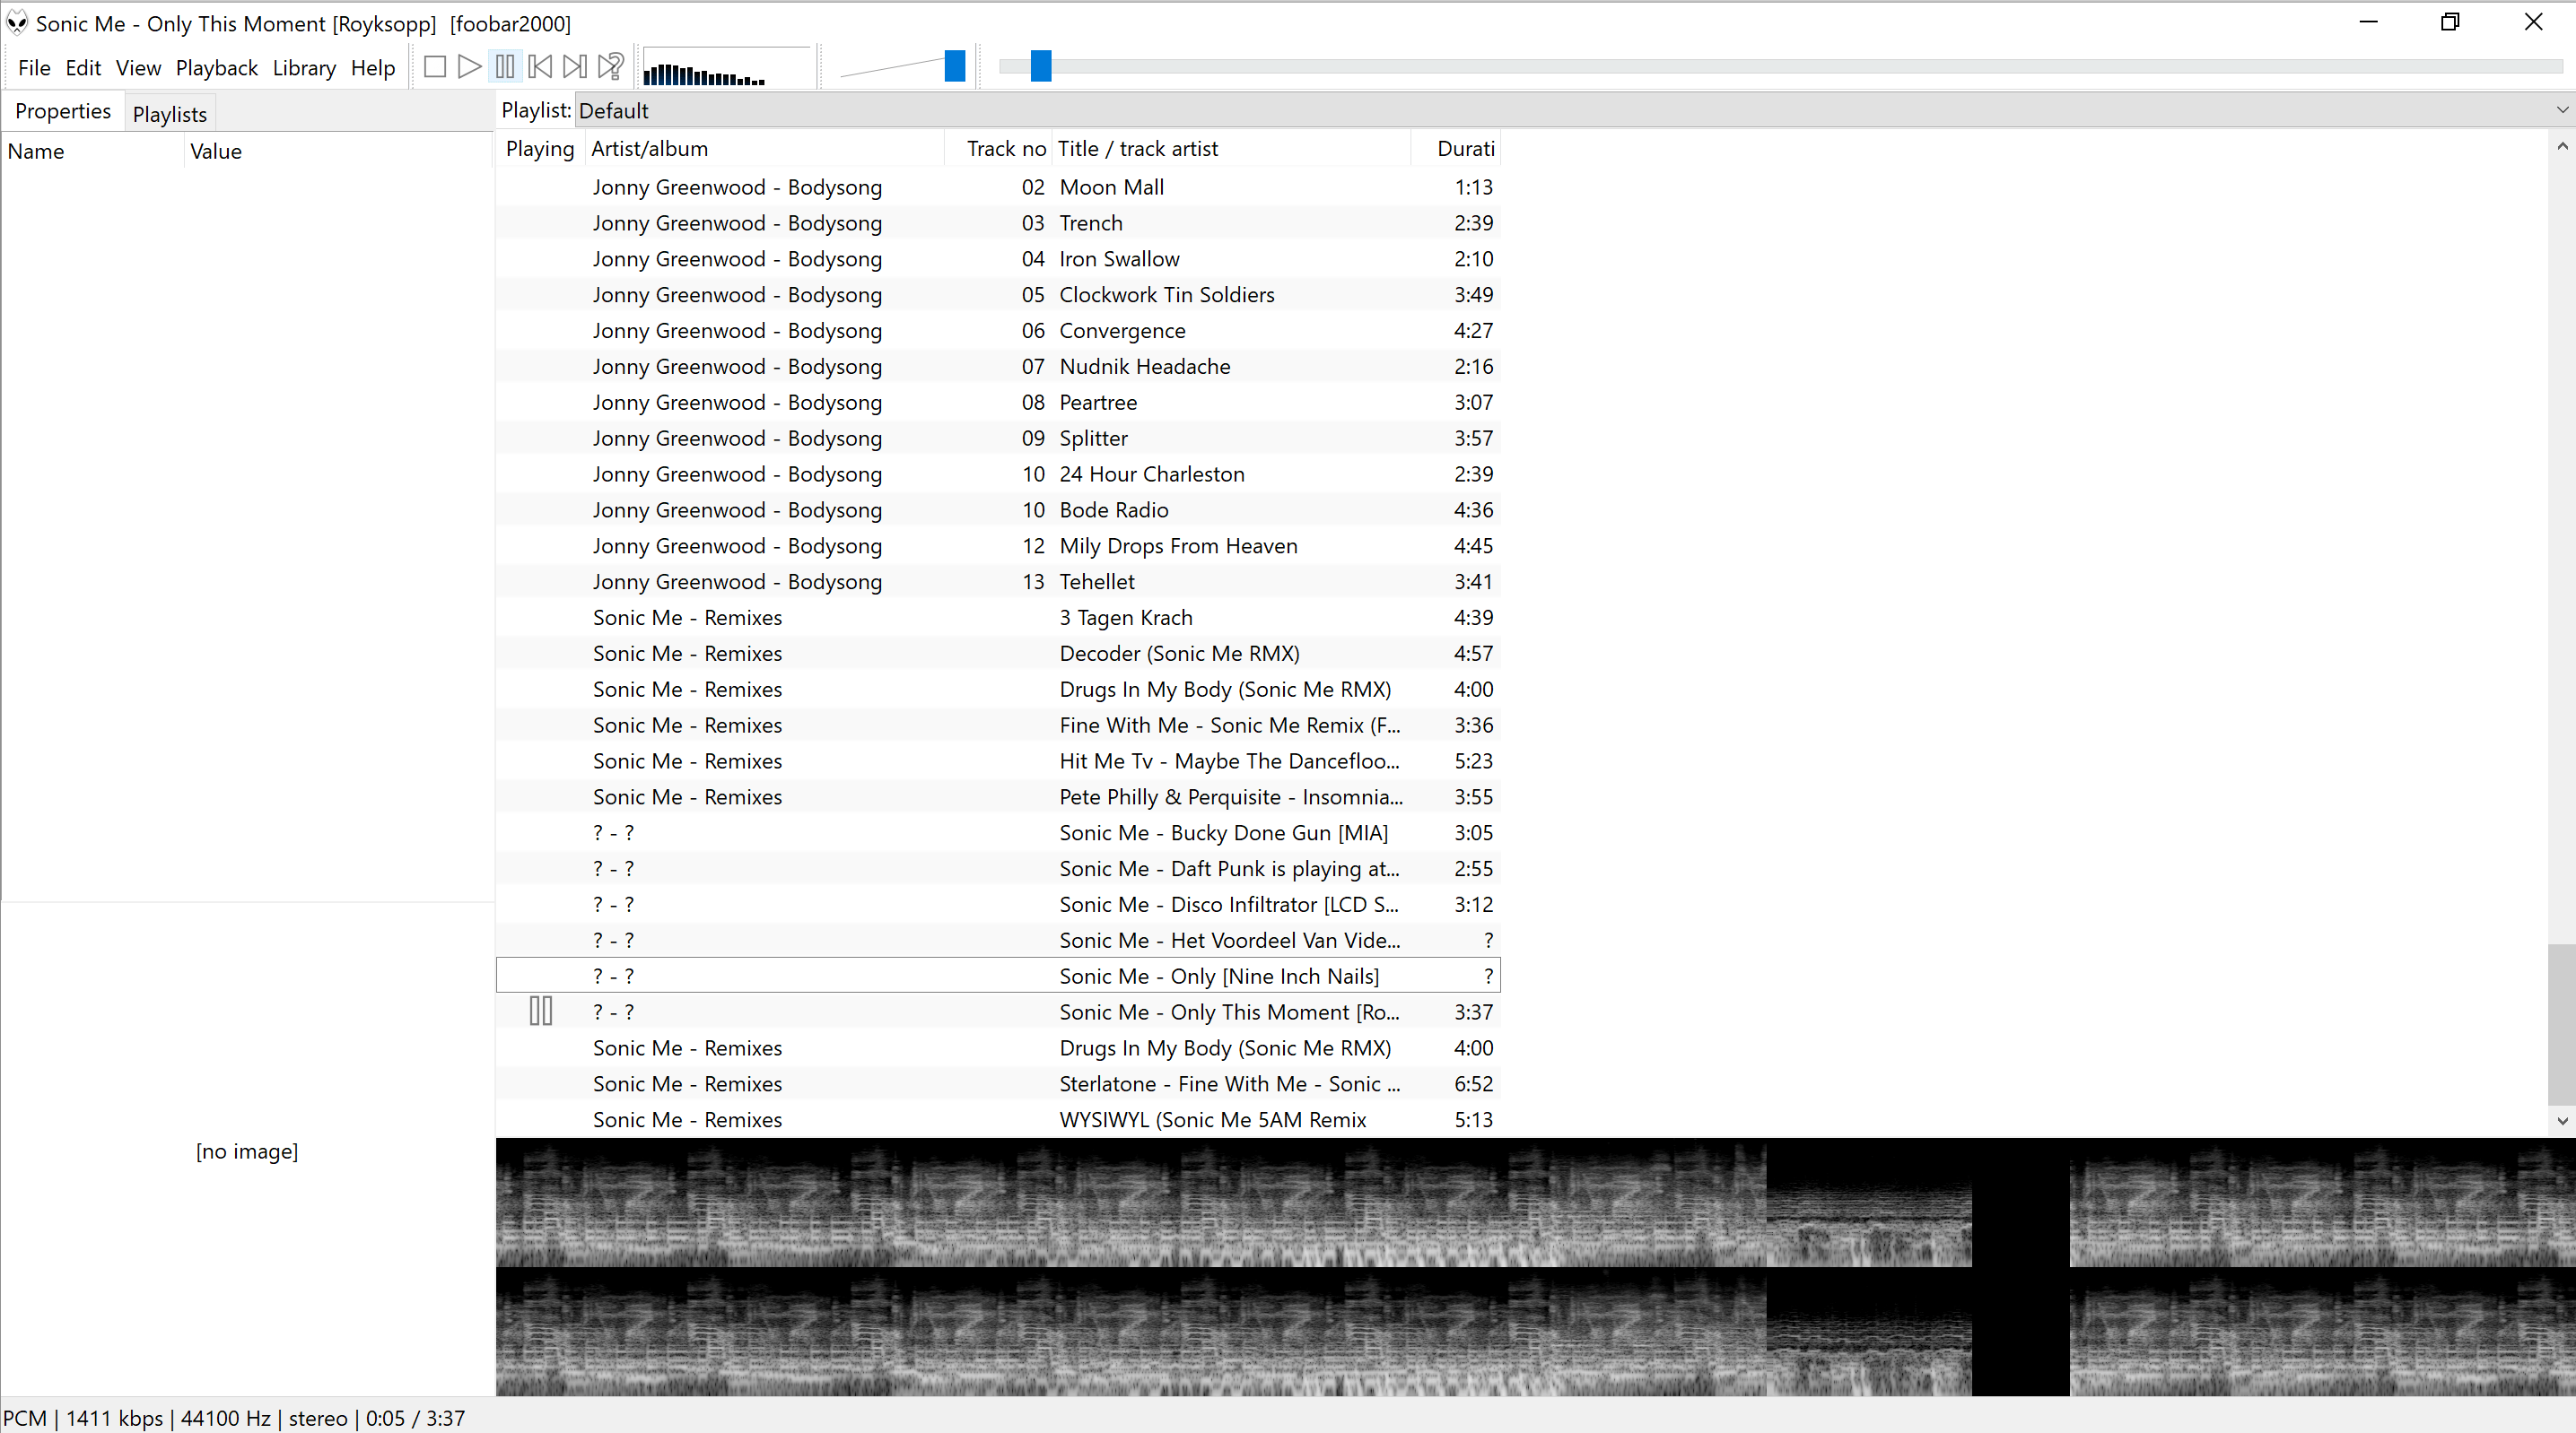Click the foobar2000 alien logo icon
Screen dimensions: 2576x1433
pyautogui.click(x=17, y=23)
